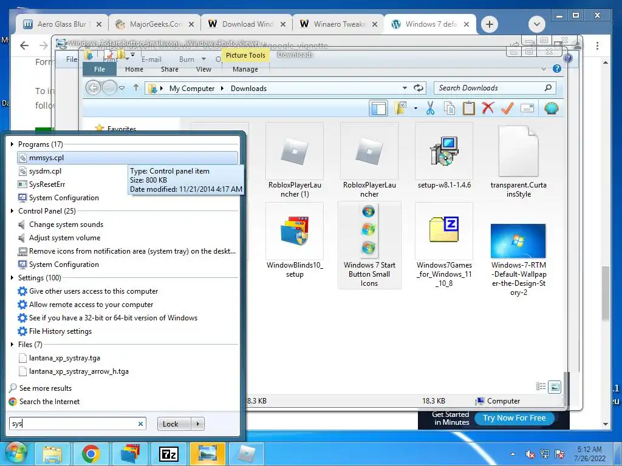Collapse the Files (7) results group
This screenshot has height=466, width=622.
[12, 345]
